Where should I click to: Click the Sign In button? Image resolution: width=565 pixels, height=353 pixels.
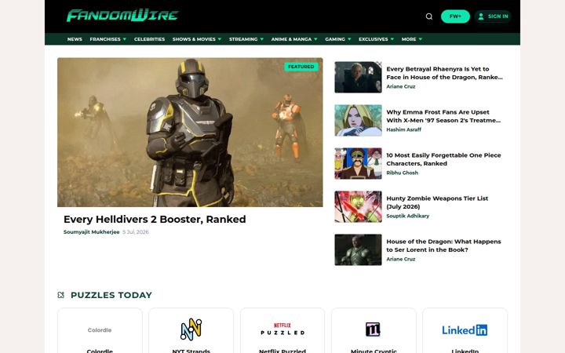(x=493, y=16)
